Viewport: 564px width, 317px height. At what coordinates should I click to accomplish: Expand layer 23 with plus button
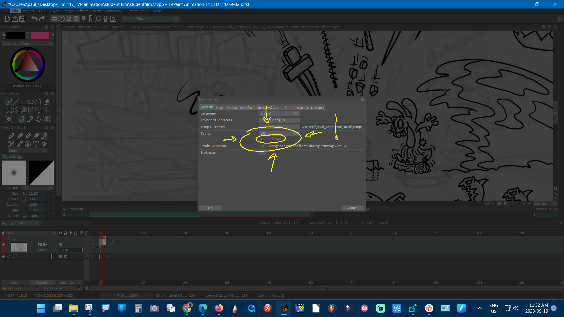9,256
